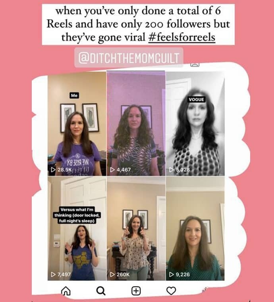Open the reel with 260K views
The height and width of the screenshot is (302, 274).
click(x=136, y=228)
